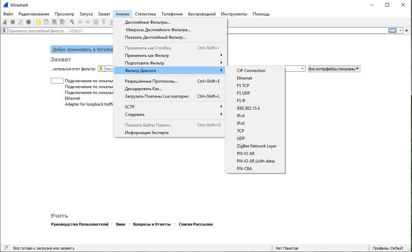Screen dimensions: 412x252
Task: Open the Беспроводной menu
Action: [202, 14]
